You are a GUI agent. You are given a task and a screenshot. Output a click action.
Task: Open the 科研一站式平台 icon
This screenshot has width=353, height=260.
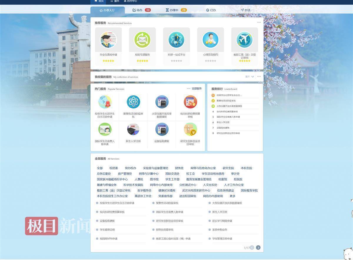coord(176,40)
